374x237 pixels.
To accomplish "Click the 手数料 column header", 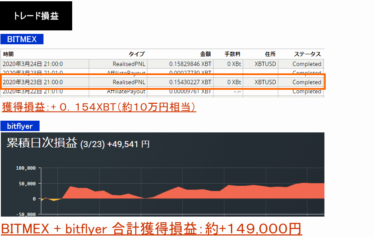I will pos(232,54).
